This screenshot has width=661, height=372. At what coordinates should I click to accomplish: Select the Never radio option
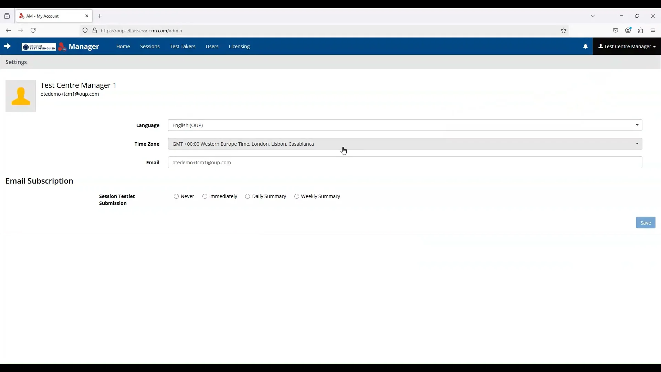coord(176,196)
